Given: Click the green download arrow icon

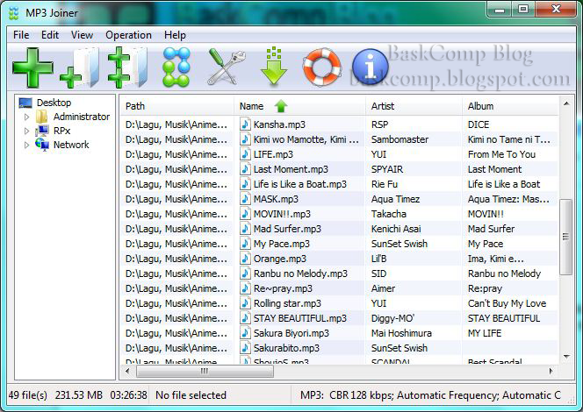Looking at the screenshot, I should pyautogui.click(x=274, y=66).
